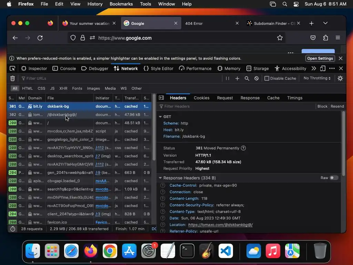Open the Response details tab
Image resolution: width=353 pixels, height=265 pixels.
point(250,98)
